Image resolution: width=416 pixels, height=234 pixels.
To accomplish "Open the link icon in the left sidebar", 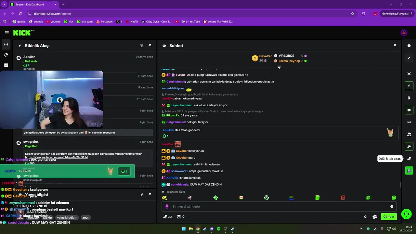I will pos(6,55).
